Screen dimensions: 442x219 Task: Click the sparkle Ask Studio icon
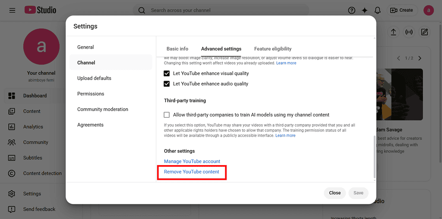[365, 10]
